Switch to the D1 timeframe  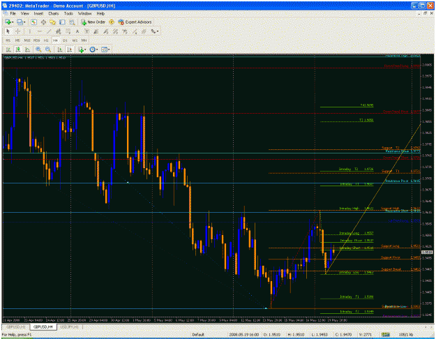pos(65,40)
